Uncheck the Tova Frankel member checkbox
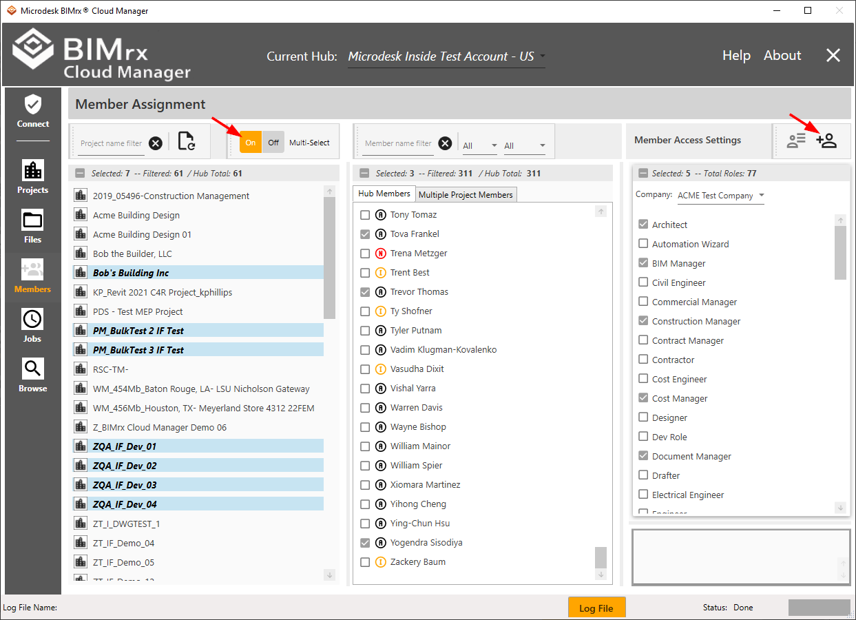The width and height of the screenshot is (856, 620). (x=365, y=234)
